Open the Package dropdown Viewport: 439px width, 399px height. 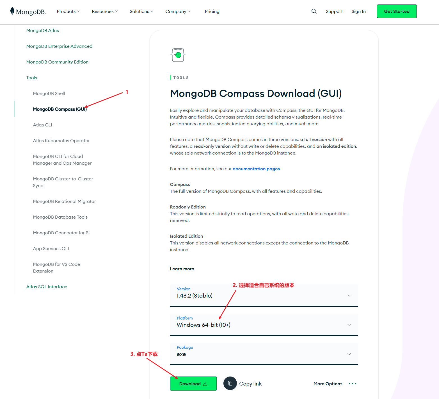pyautogui.click(x=264, y=354)
